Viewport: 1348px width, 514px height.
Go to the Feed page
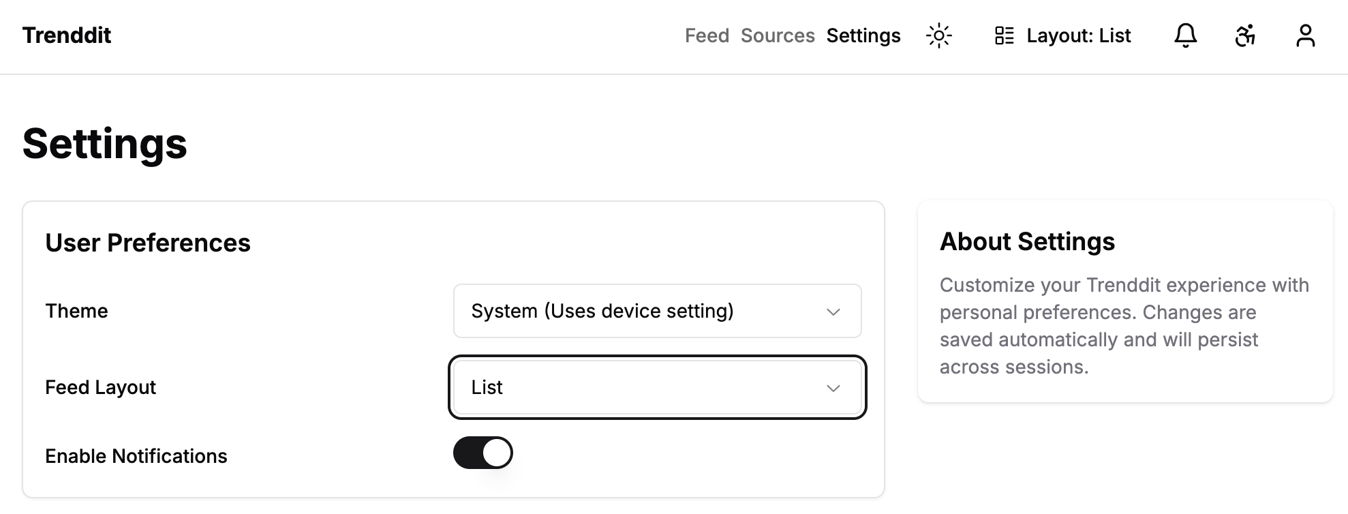[707, 35]
